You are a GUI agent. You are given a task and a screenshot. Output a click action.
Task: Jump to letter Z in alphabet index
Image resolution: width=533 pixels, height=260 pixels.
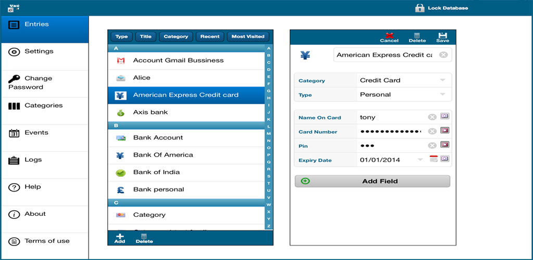(269, 226)
